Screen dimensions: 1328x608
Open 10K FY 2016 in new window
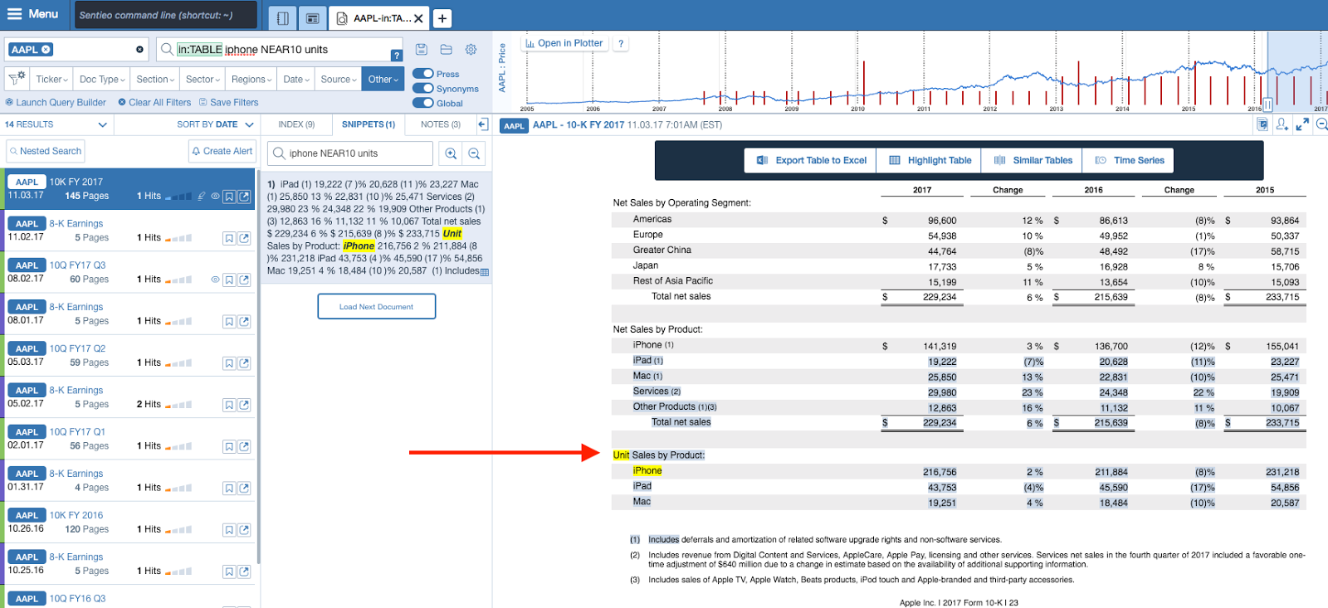[244, 529]
